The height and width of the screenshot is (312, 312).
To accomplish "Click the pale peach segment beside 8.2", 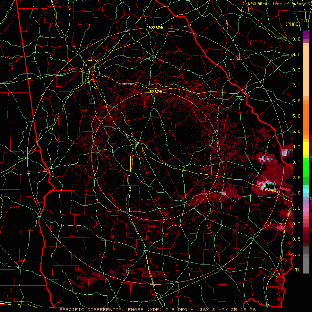I will pos(306,71).
